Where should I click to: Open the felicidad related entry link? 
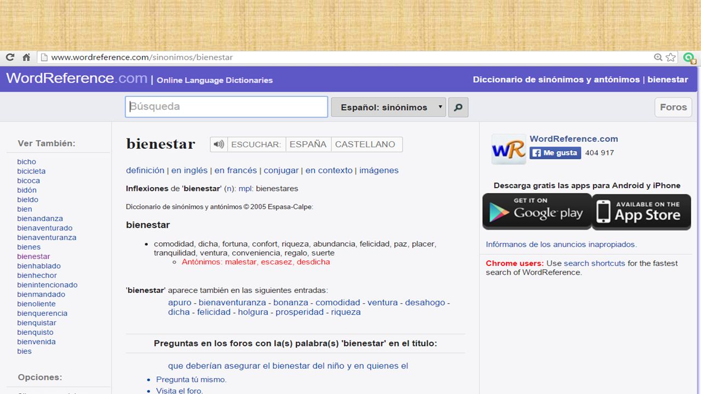214,312
